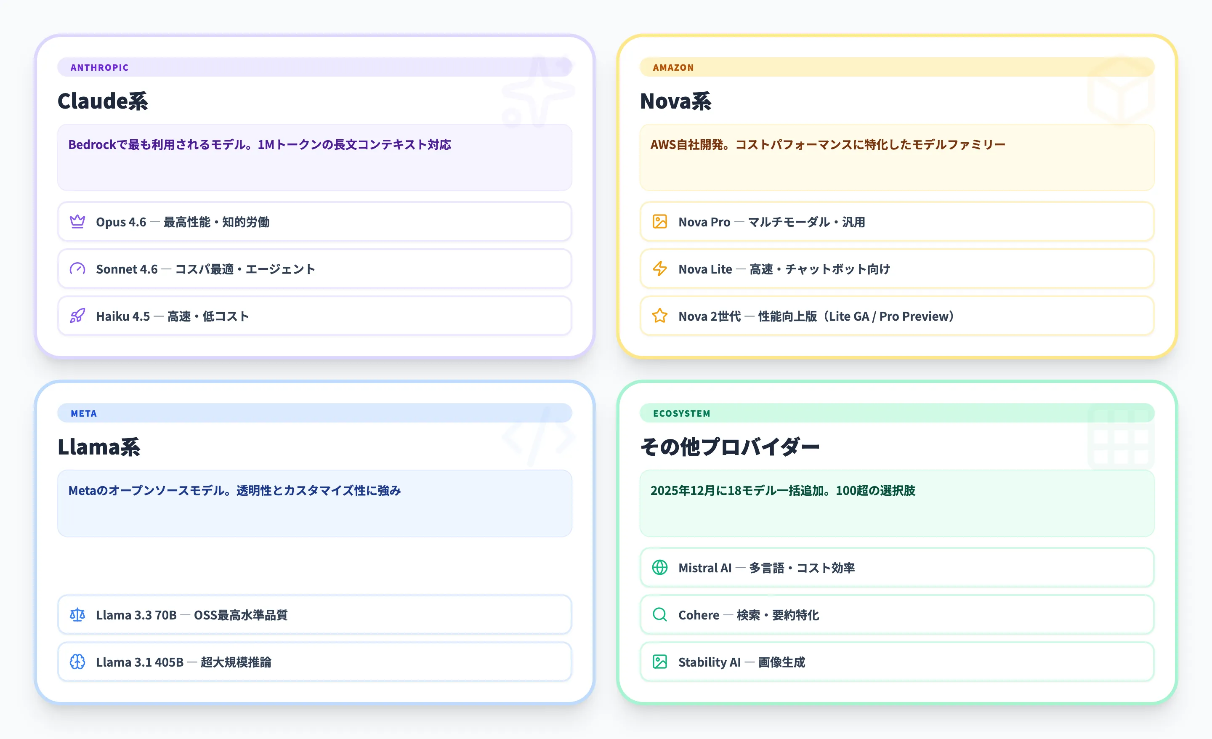Click the gauge icon beside Sonnet 4.6

click(77, 269)
